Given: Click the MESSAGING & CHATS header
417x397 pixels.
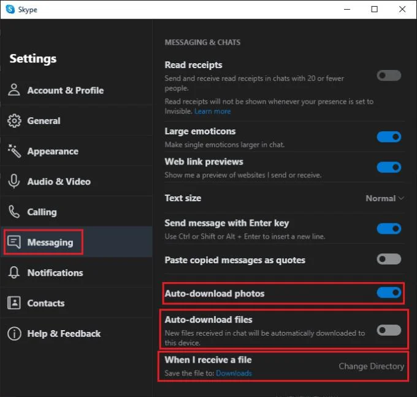Looking at the screenshot, I should 202,42.
